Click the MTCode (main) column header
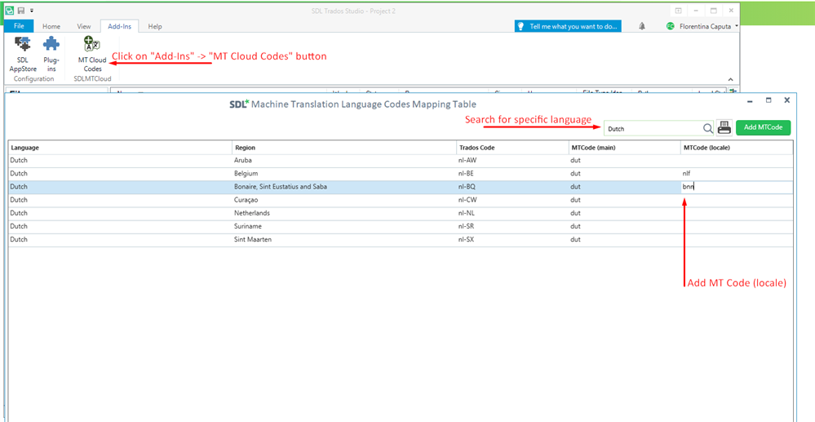The width and height of the screenshot is (815, 422). (x=625, y=148)
